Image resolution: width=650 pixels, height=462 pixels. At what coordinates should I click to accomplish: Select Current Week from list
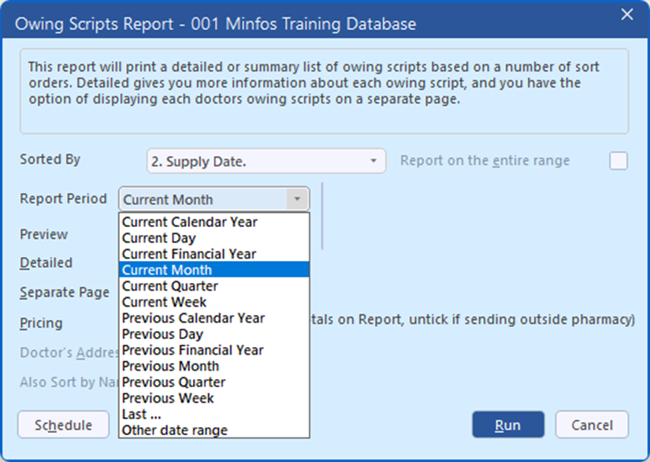pyautogui.click(x=164, y=302)
